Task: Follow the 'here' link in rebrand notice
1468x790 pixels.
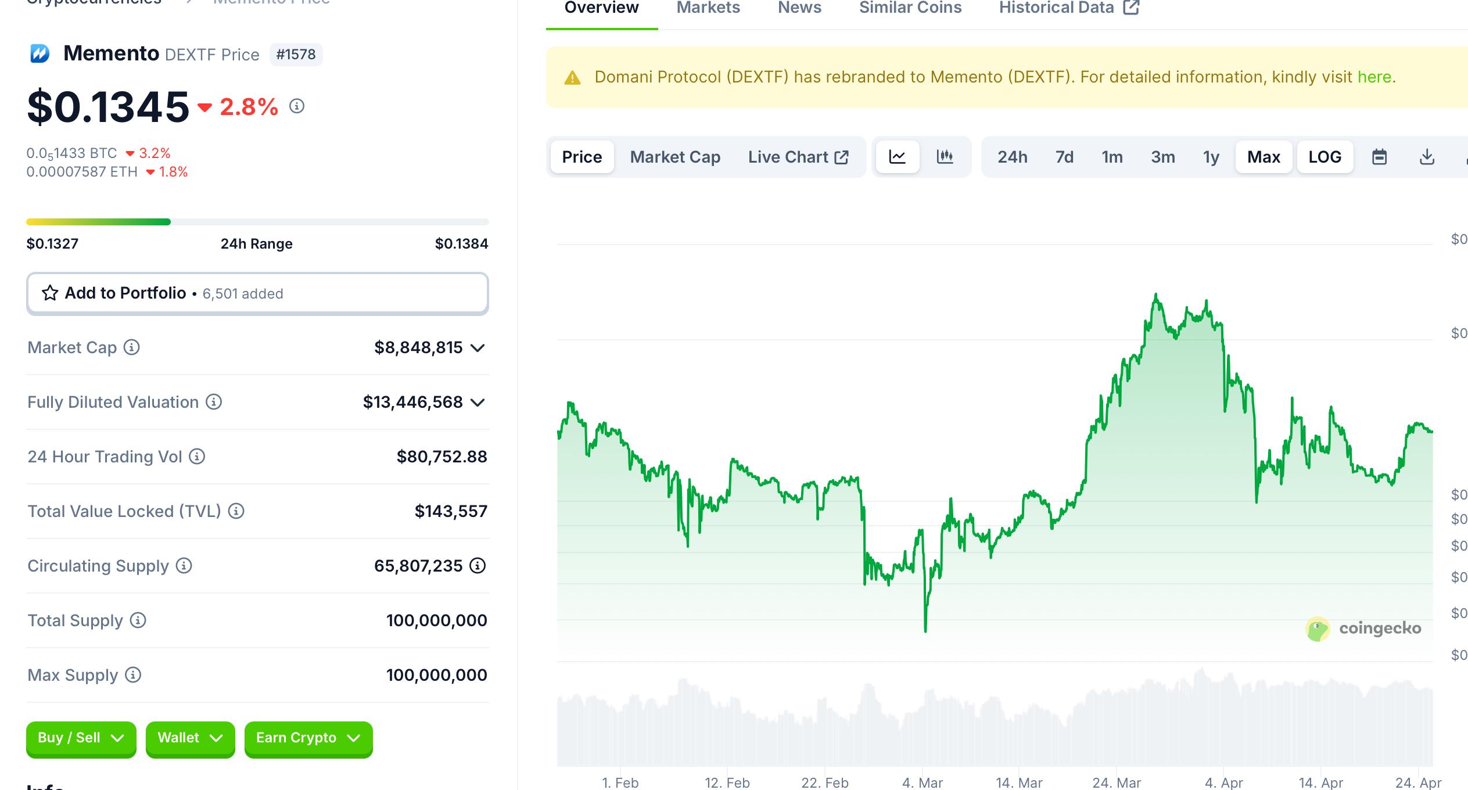Action: point(1374,77)
